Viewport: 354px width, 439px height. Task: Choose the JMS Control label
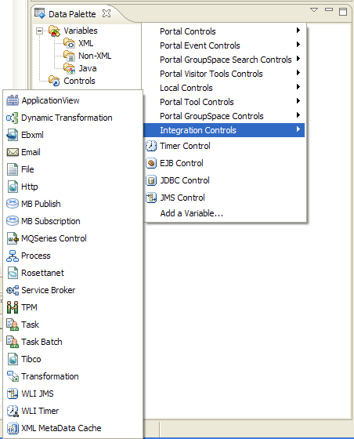182,198
